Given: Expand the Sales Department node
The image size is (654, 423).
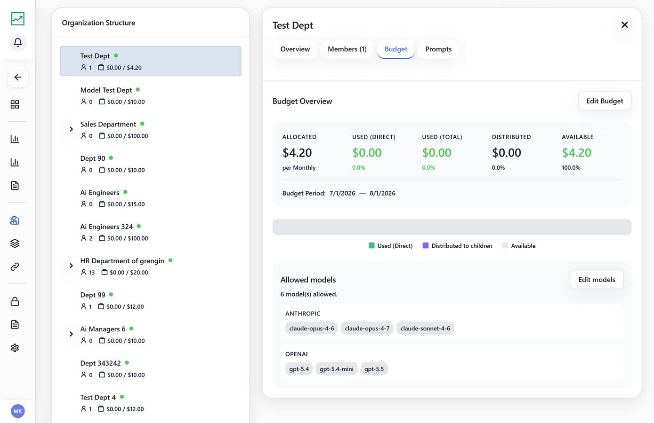Looking at the screenshot, I should pos(71,129).
